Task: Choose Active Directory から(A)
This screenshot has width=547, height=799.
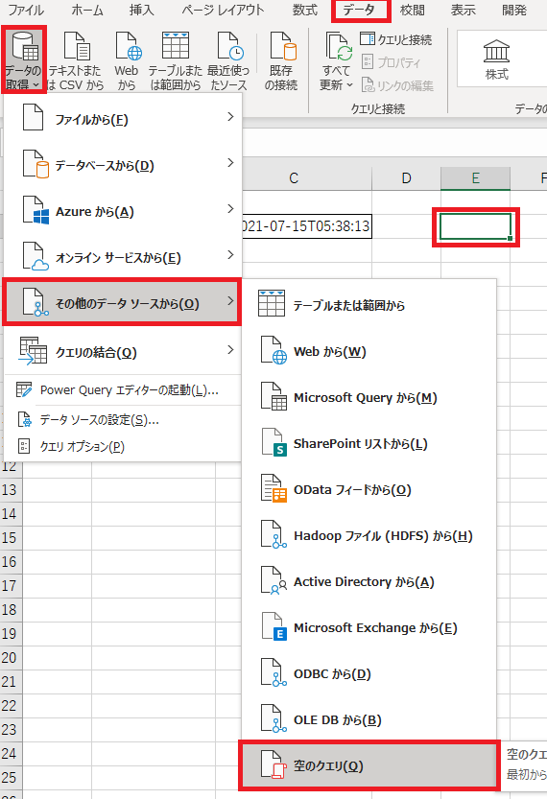Action: click(369, 581)
